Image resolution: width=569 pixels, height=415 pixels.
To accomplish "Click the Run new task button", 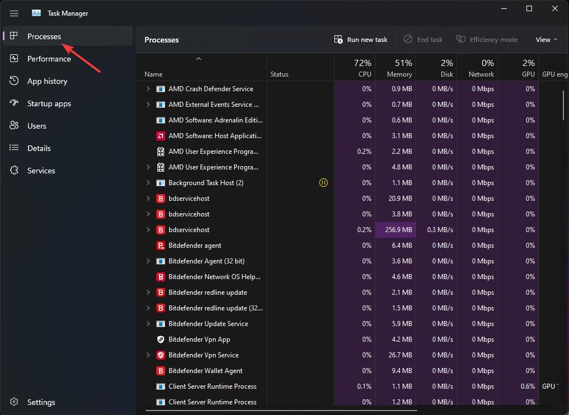I will tap(361, 40).
